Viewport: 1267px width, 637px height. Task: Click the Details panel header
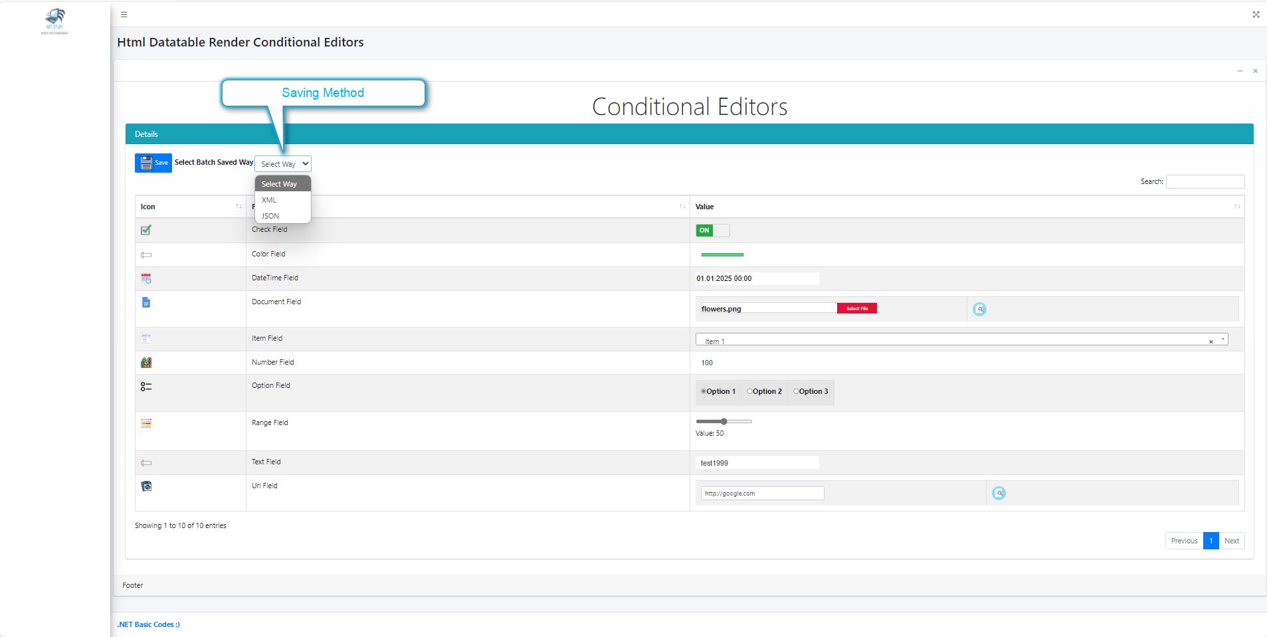(x=689, y=134)
